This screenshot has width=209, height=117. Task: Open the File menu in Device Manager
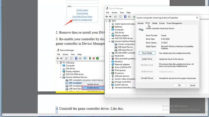coord(107,13)
